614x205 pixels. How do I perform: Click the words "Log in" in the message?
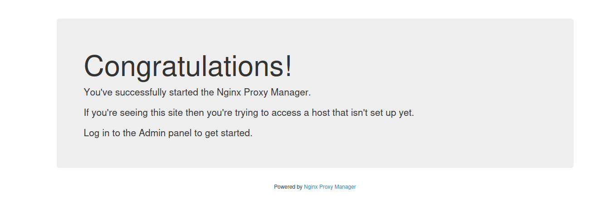pyautogui.click(x=96, y=133)
